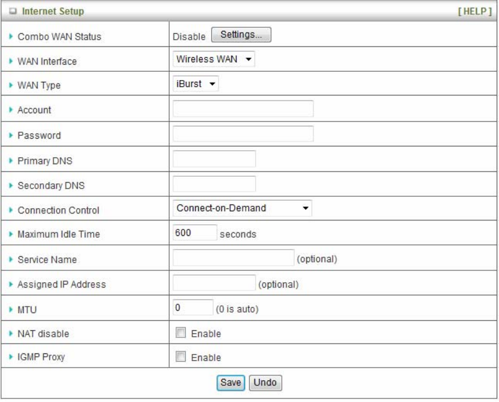Save the Internet Setup settings
The image size is (499, 402).
[231, 383]
